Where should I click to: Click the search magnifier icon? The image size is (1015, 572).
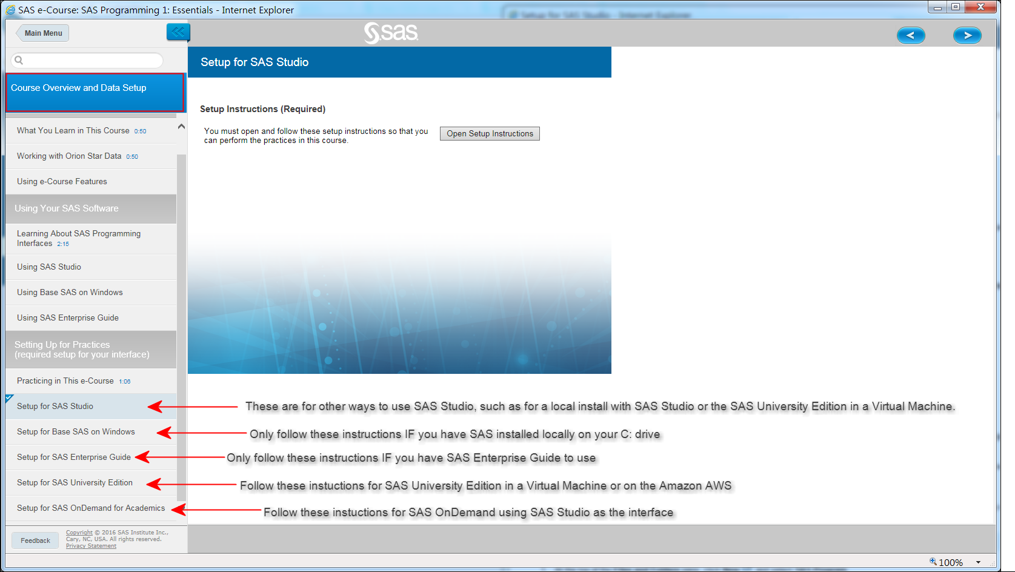[x=19, y=60]
